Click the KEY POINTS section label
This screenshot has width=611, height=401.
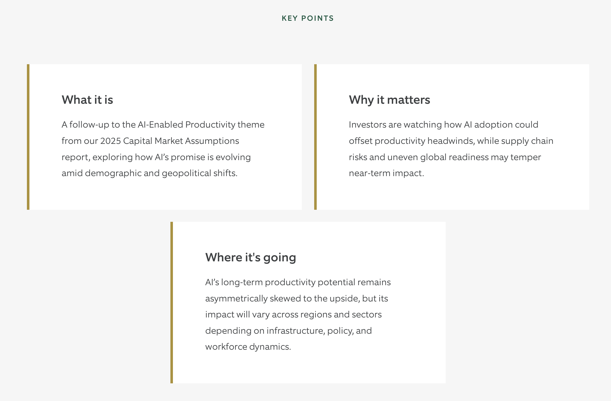[308, 18]
